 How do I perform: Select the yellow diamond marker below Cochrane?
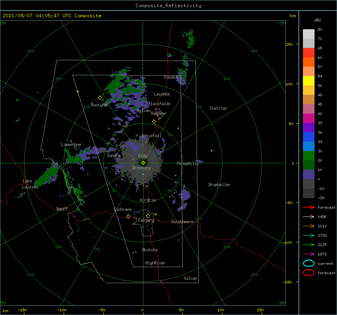[x=128, y=216]
